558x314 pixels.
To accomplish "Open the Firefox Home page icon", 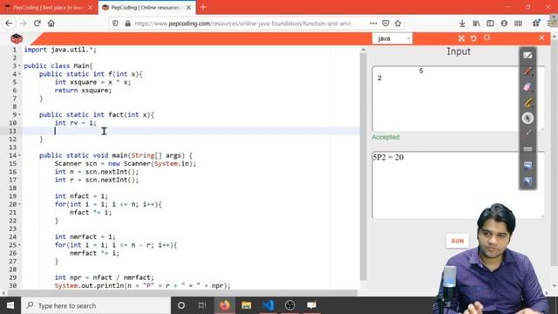I will tap(51, 24).
